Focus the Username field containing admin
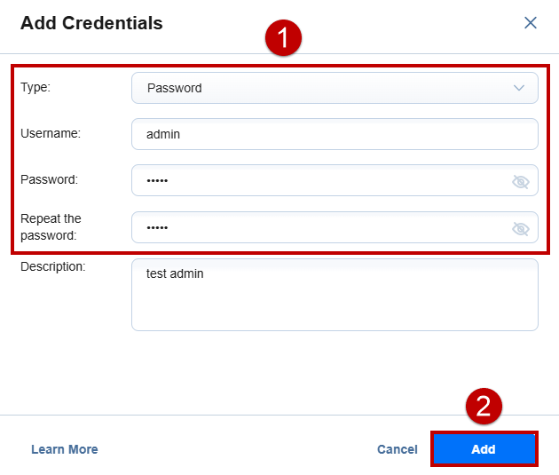This screenshot has width=559, height=475. click(335, 134)
